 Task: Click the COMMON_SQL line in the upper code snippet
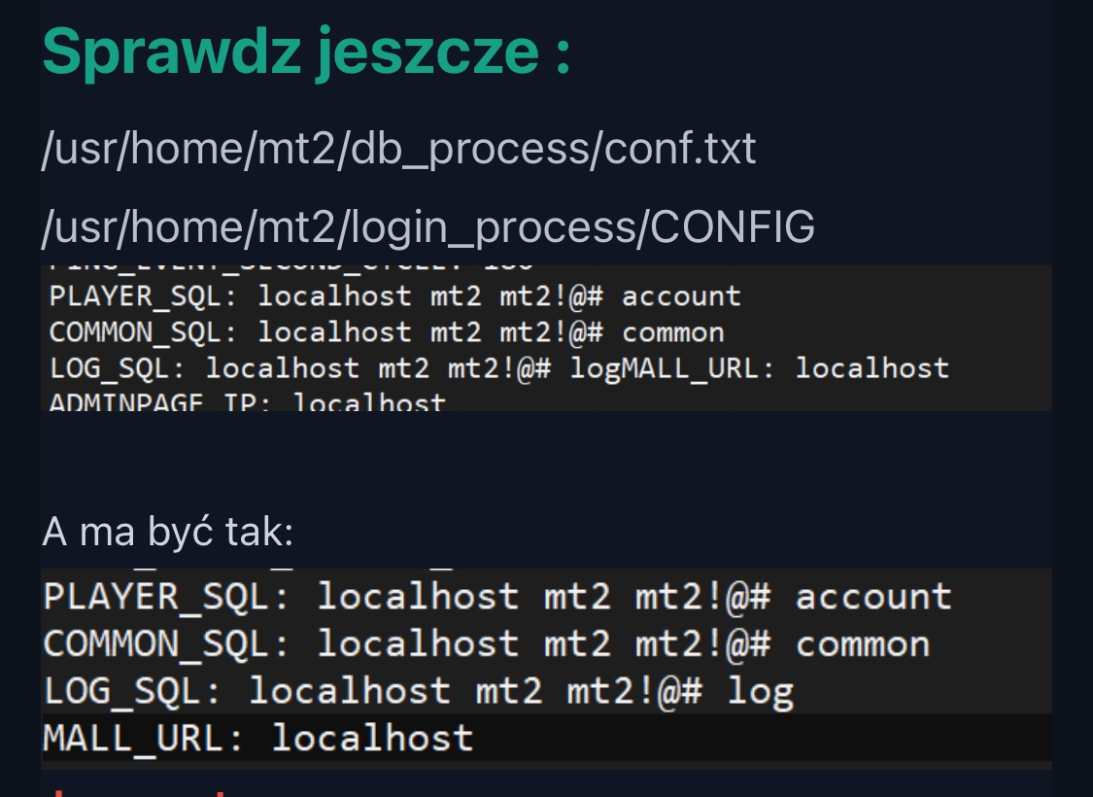(387, 332)
